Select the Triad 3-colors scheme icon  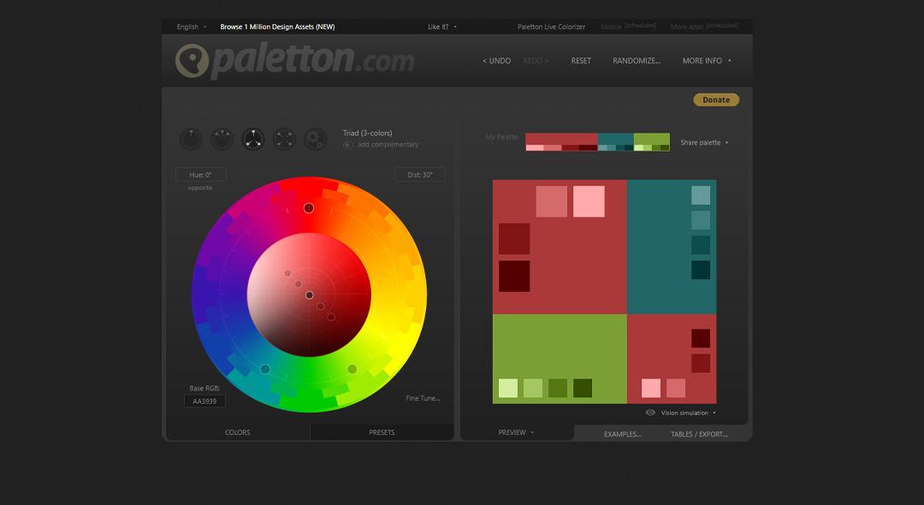point(252,139)
